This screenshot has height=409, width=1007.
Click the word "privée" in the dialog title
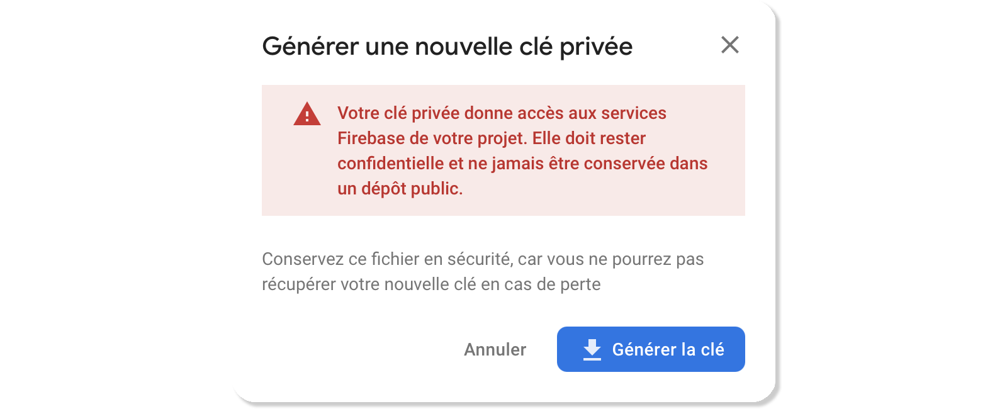click(x=595, y=47)
